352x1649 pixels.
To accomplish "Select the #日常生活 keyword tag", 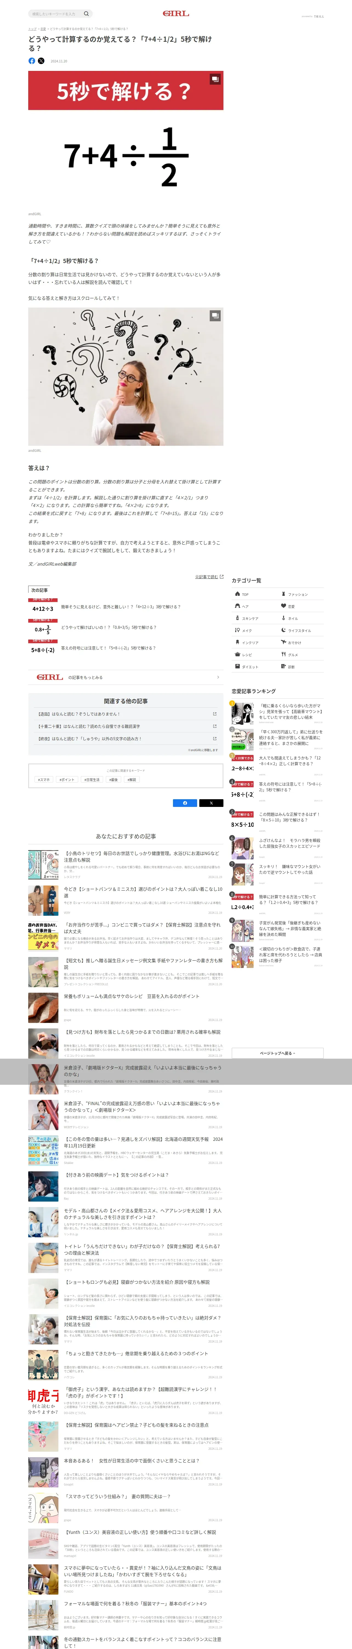I will [92, 780].
